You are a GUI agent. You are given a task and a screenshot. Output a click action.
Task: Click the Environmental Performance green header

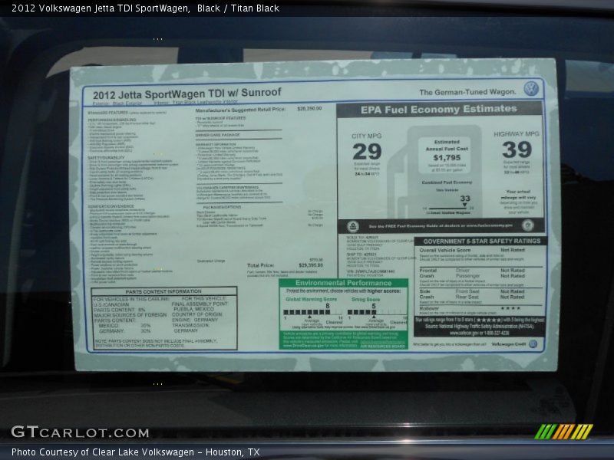click(343, 283)
